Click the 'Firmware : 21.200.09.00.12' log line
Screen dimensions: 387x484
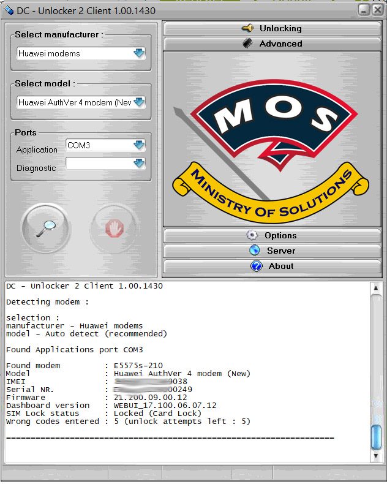pyautogui.click(x=97, y=397)
